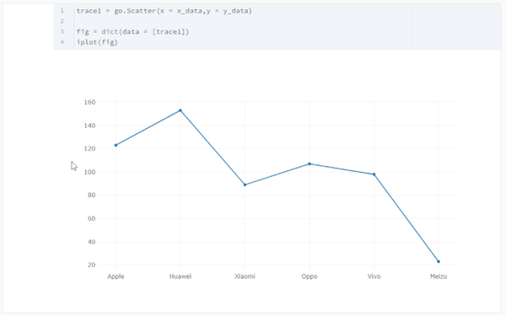Click the 40 y-axis tick label
Viewport: 506px width, 316px height.
click(92, 242)
